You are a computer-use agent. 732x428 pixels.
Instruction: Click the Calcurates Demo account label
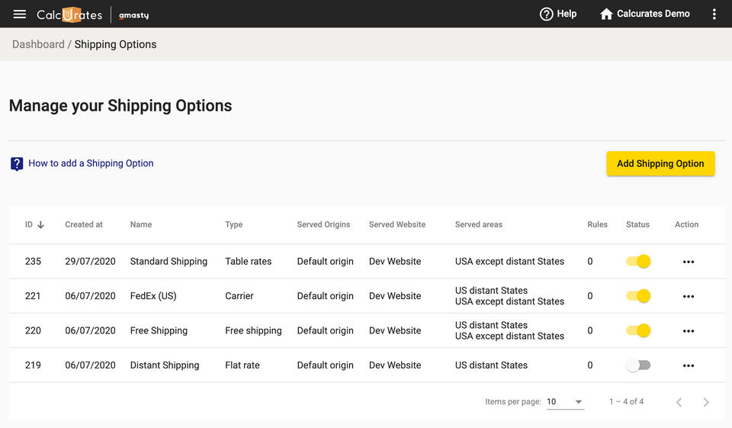[x=653, y=14]
